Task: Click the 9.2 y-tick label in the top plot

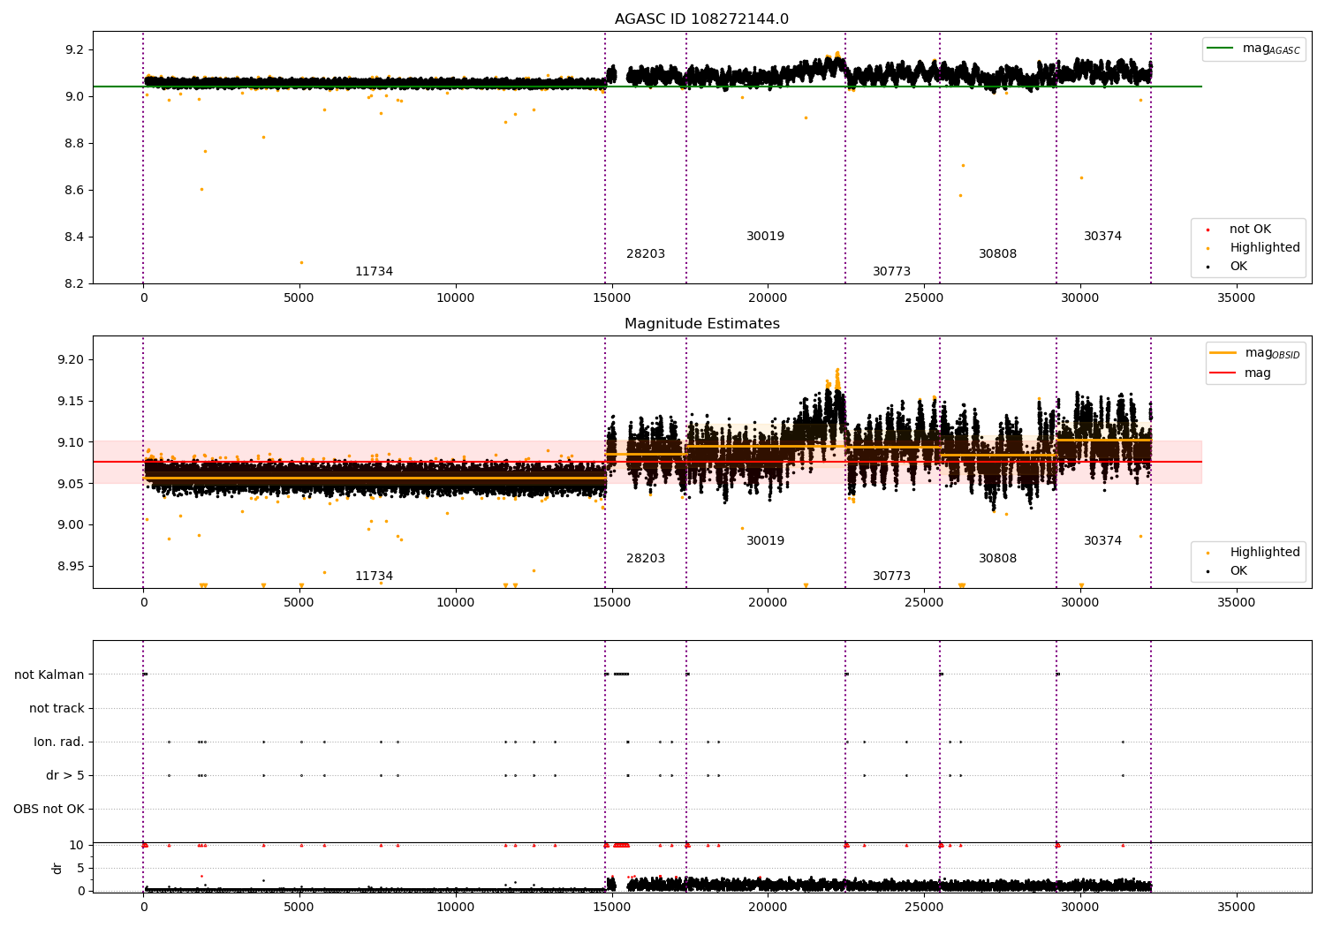Action: point(75,50)
